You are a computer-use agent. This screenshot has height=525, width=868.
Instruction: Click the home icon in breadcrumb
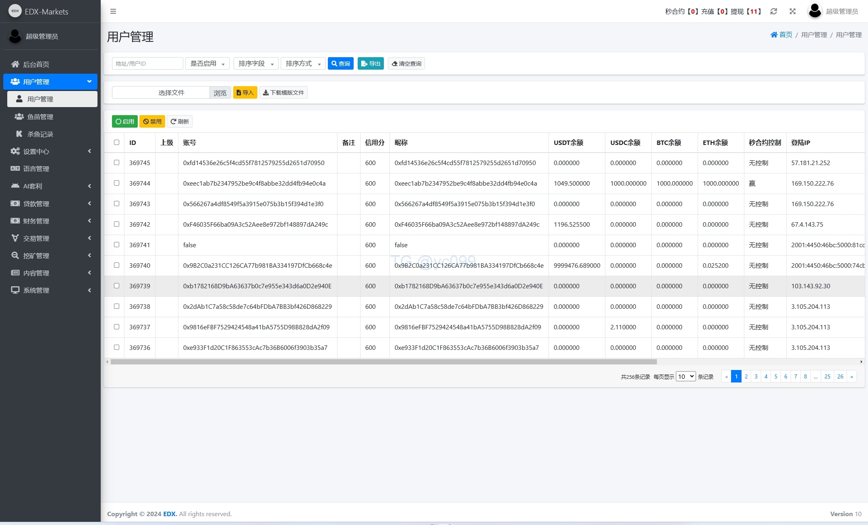point(774,35)
